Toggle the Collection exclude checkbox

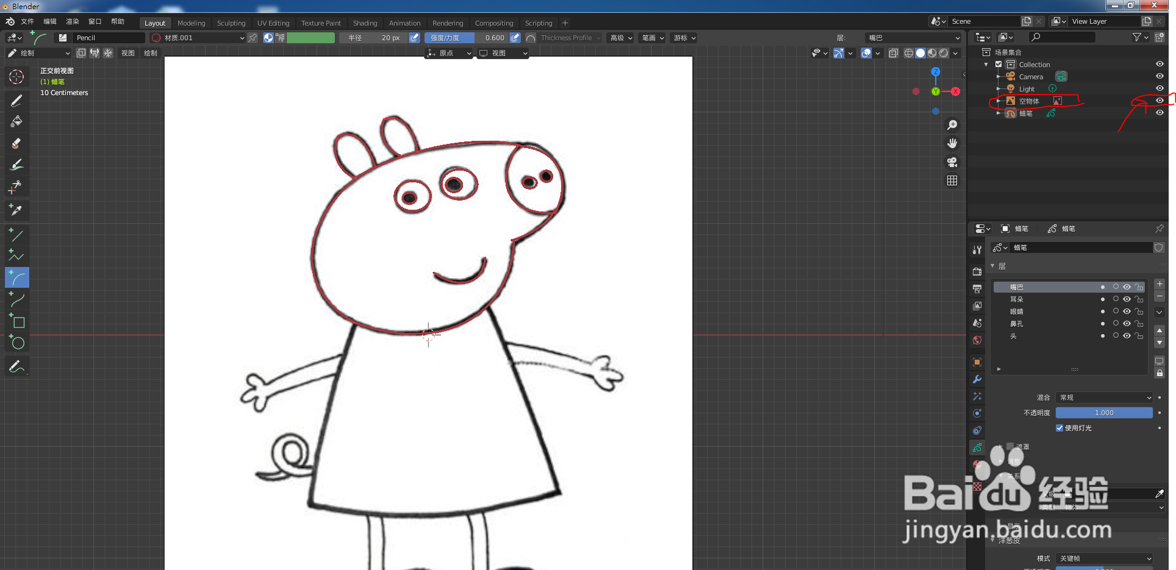click(999, 65)
